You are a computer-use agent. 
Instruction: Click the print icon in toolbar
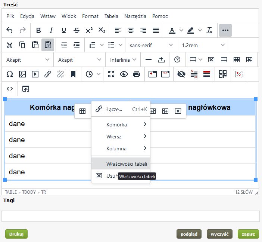[137, 74]
